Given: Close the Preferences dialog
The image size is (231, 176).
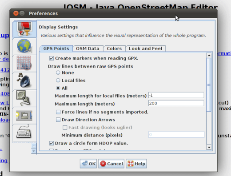Looking at the screenshot, I should tap(16, 13).
